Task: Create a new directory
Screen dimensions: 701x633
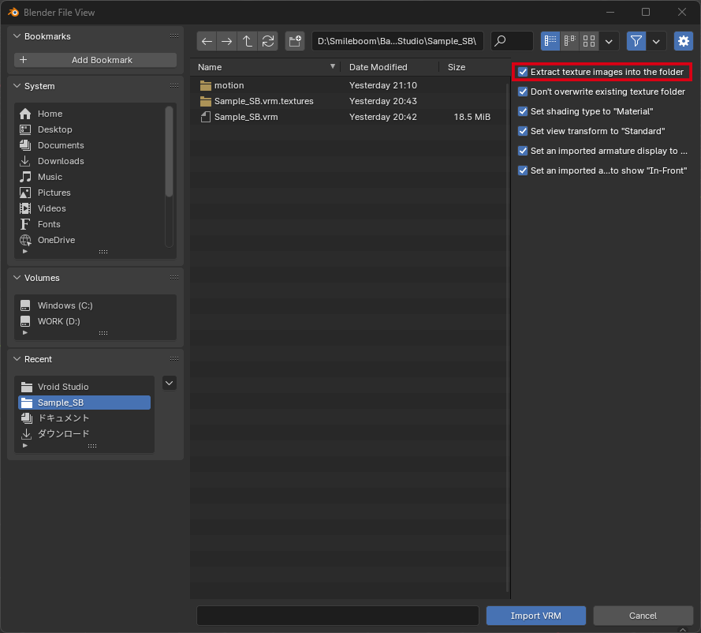Action: pos(295,41)
